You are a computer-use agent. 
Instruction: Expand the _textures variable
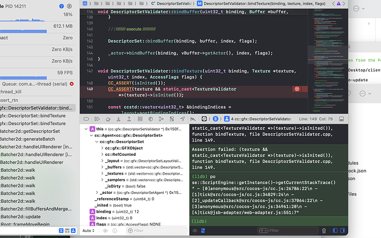tap(102, 173)
